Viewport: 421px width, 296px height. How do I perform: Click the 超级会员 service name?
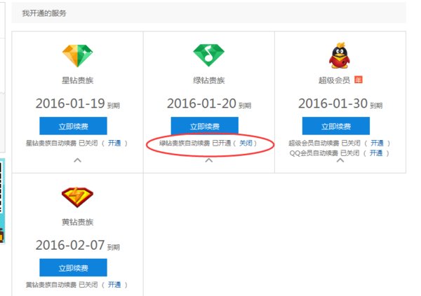334,80
